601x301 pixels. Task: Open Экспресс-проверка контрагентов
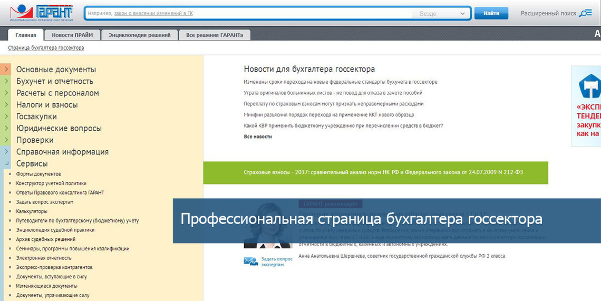54,267
